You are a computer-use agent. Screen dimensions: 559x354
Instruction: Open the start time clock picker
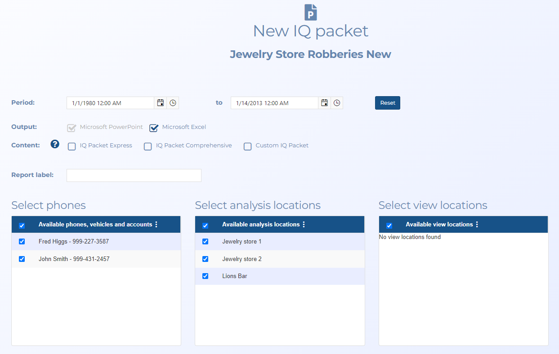[x=173, y=103]
